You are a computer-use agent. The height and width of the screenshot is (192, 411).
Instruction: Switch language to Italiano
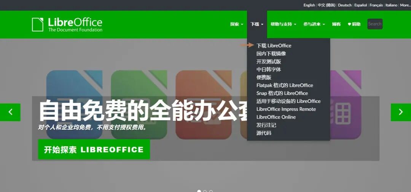391,5
